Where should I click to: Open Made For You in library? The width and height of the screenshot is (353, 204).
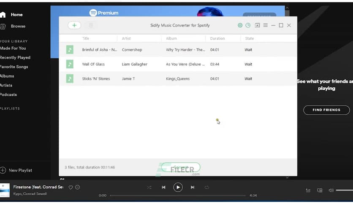click(x=13, y=48)
